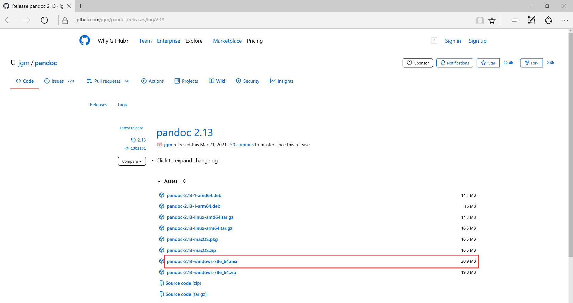Click the address bar URL
Image resolution: width=573 pixels, height=303 pixels.
[x=120, y=20]
